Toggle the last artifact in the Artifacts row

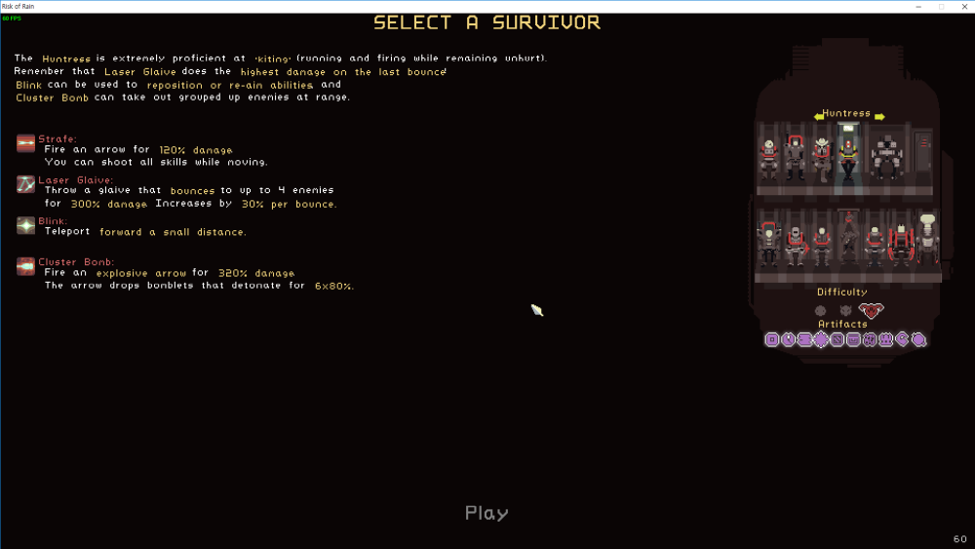coord(918,339)
